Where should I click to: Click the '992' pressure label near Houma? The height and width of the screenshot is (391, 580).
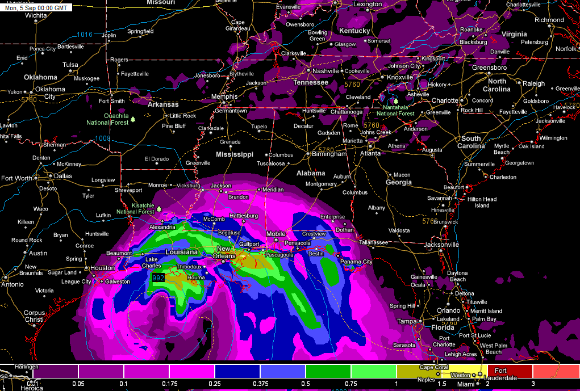(158, 278)
